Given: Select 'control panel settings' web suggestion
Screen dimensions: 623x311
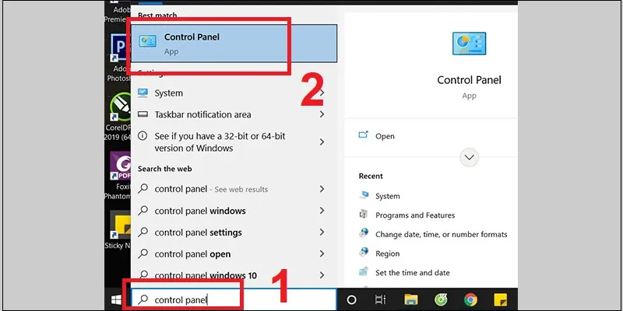Looking at the screenshot, I should coord(198,232).
